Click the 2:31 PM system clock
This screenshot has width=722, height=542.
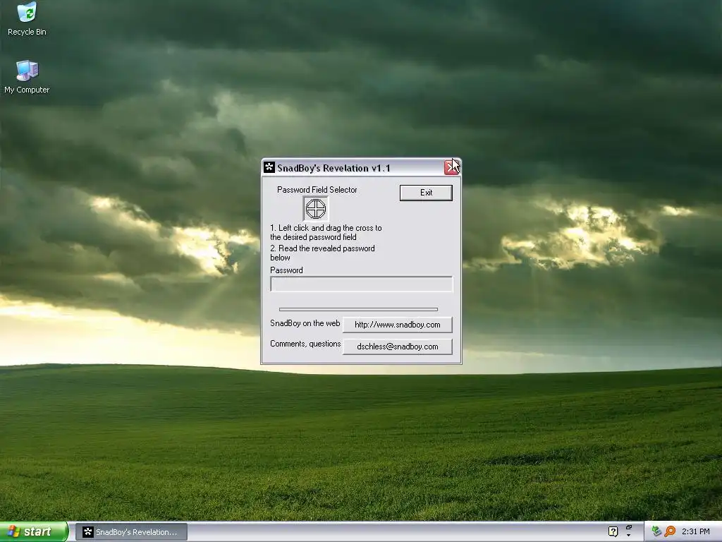click(x=695, y=531)
